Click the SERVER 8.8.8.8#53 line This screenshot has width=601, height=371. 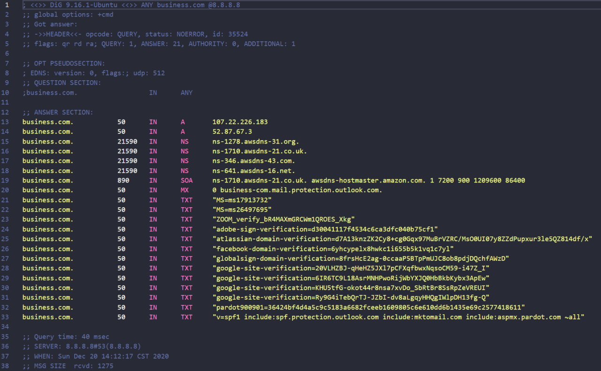[82, 347]
